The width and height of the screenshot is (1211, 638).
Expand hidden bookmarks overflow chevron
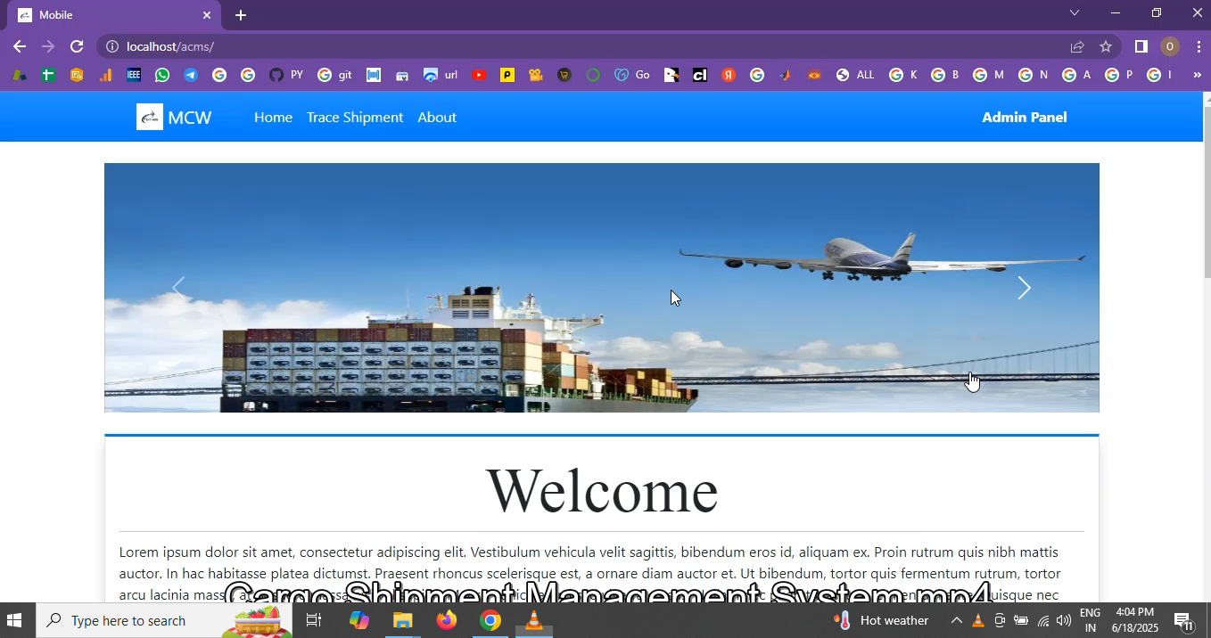pos(1197,75)
